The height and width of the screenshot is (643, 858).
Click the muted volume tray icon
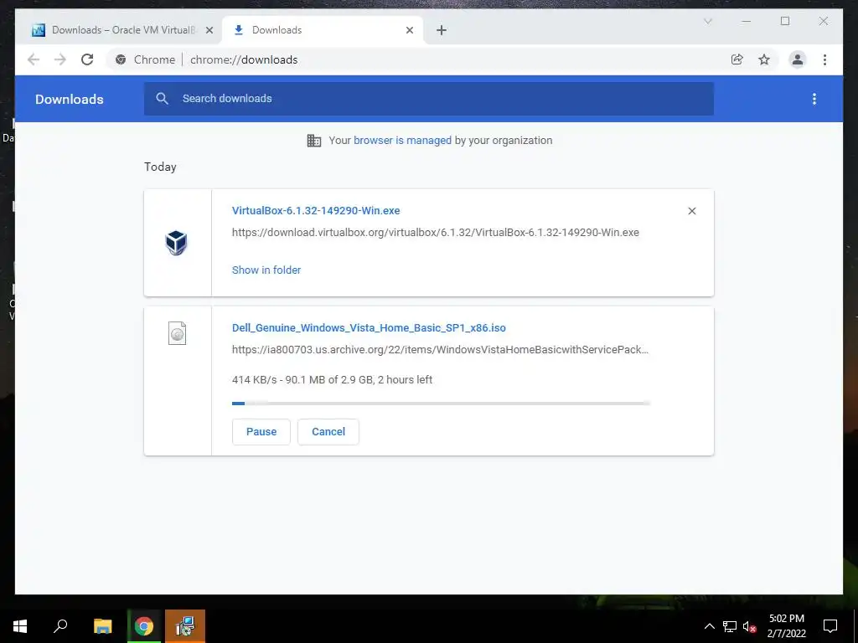(749, 626)
